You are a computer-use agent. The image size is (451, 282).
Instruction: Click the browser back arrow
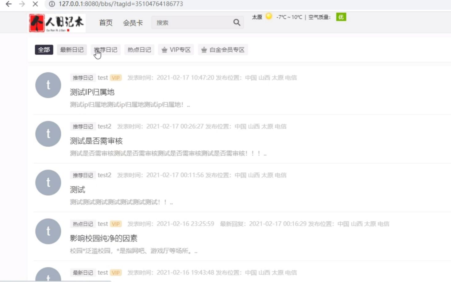click(9, 4)
